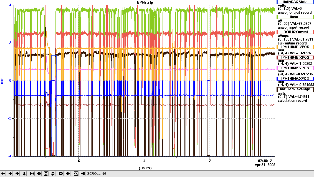The image size is (314, 177).
Task: Select the IPM1H04A.XPOS legend entry
Action: 295,79
